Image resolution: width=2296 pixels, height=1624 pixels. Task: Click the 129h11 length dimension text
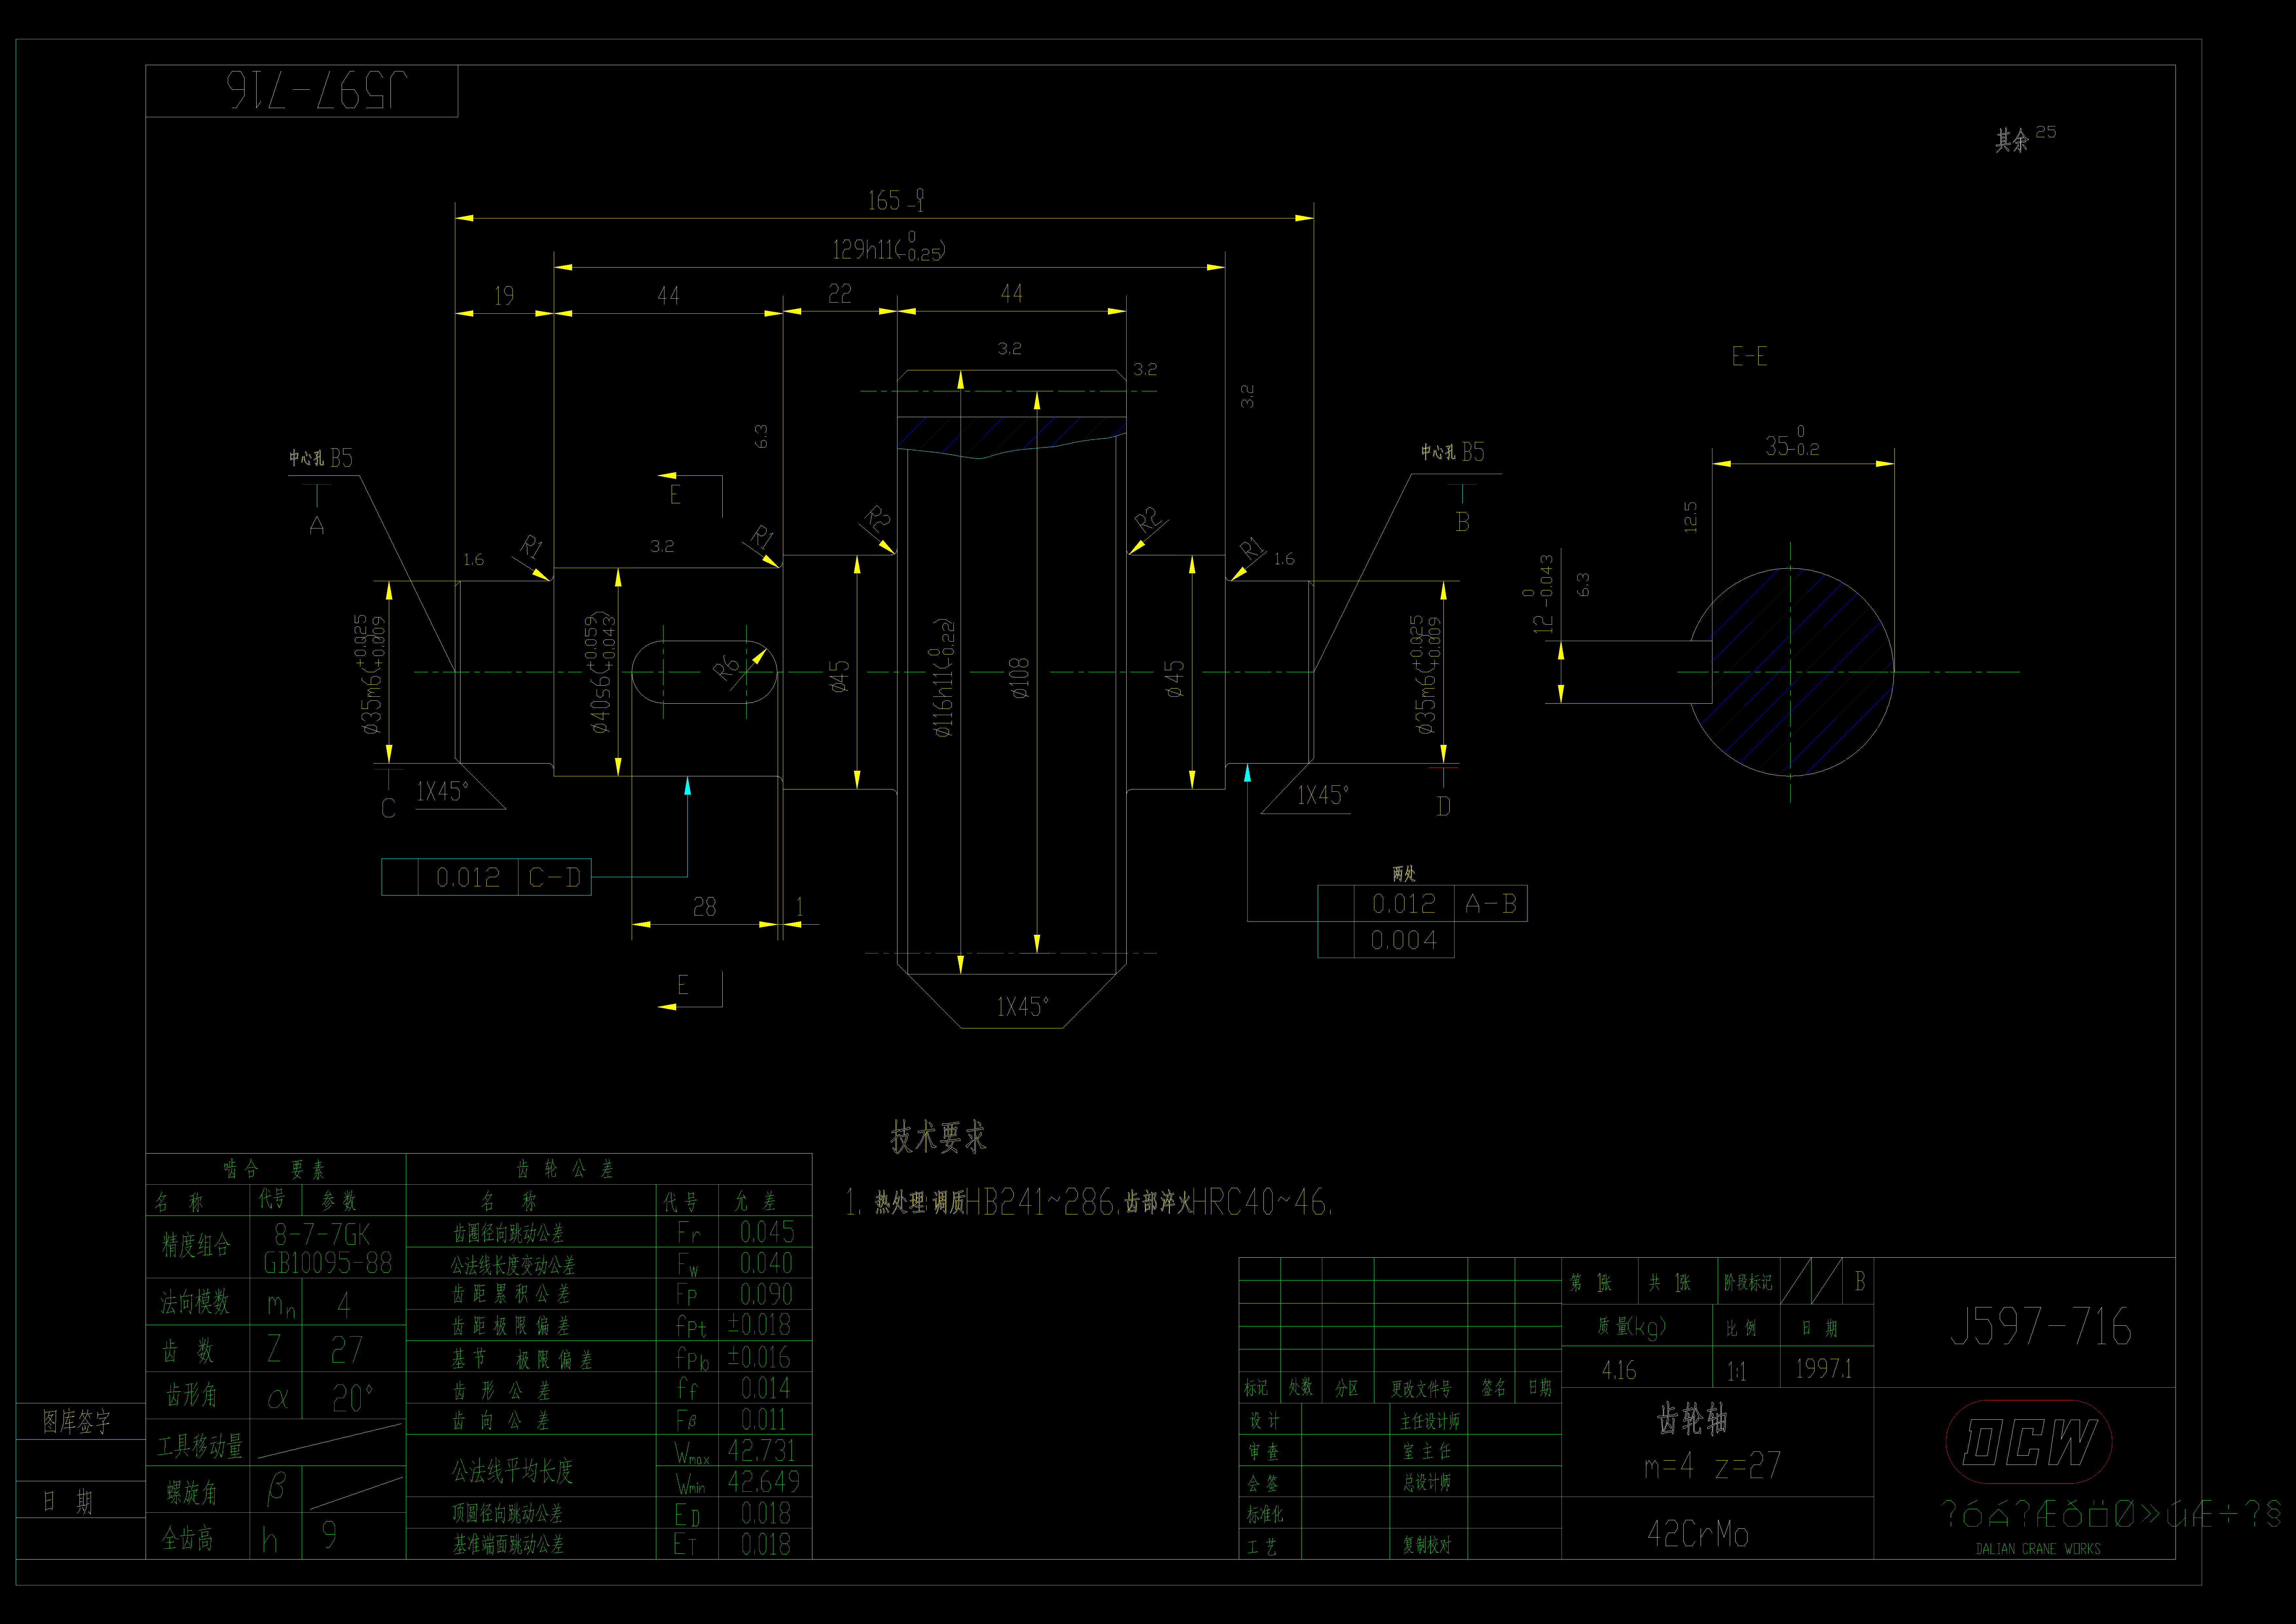coord(889,247)
